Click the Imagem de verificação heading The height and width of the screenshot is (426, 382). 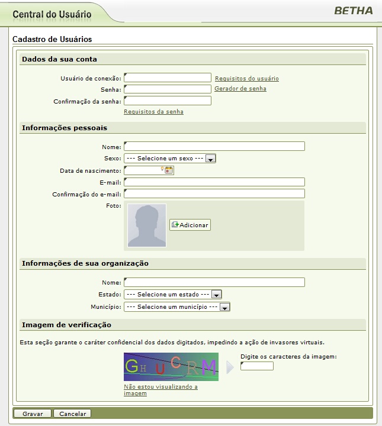tap(66, 325)
